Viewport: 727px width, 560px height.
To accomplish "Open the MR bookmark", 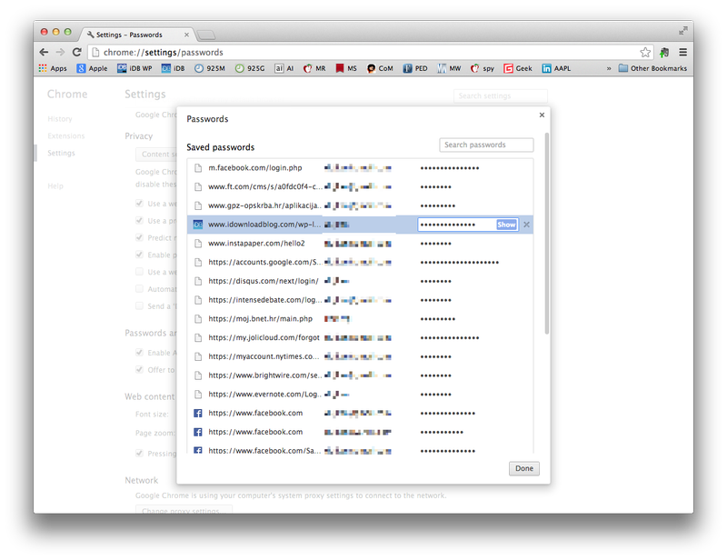I will [x=314, y=68].
